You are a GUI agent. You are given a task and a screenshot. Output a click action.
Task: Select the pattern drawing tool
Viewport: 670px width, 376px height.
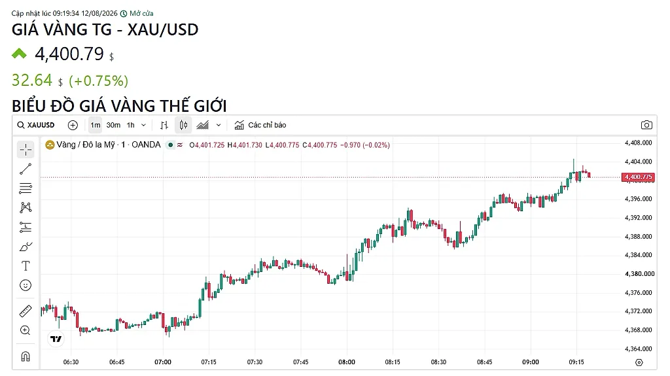click(26, 208)
